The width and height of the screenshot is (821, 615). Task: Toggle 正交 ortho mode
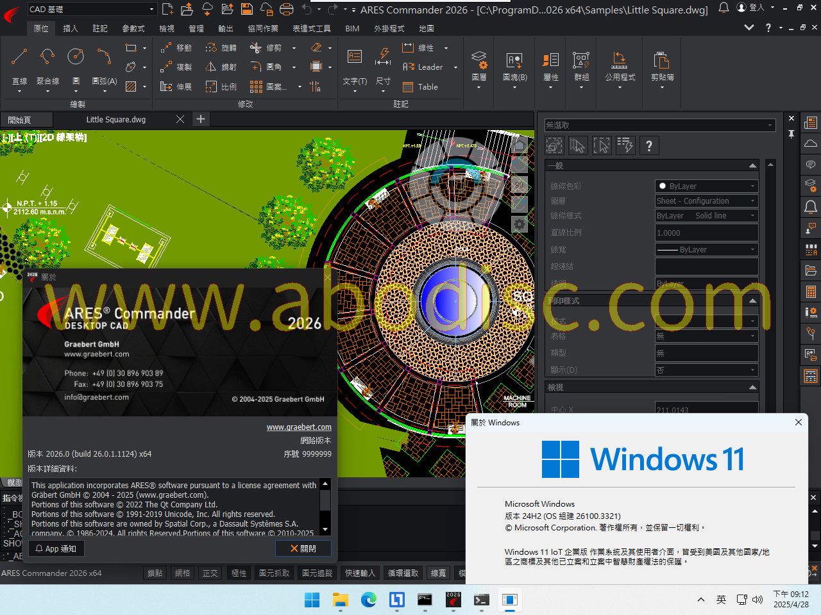click(x=210, y=573)
